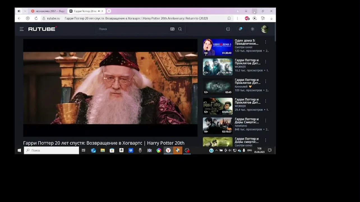The image size is (360, 202).
Task: Open the on-screen keyboard in search bar
Action: (x=172, y=29)
